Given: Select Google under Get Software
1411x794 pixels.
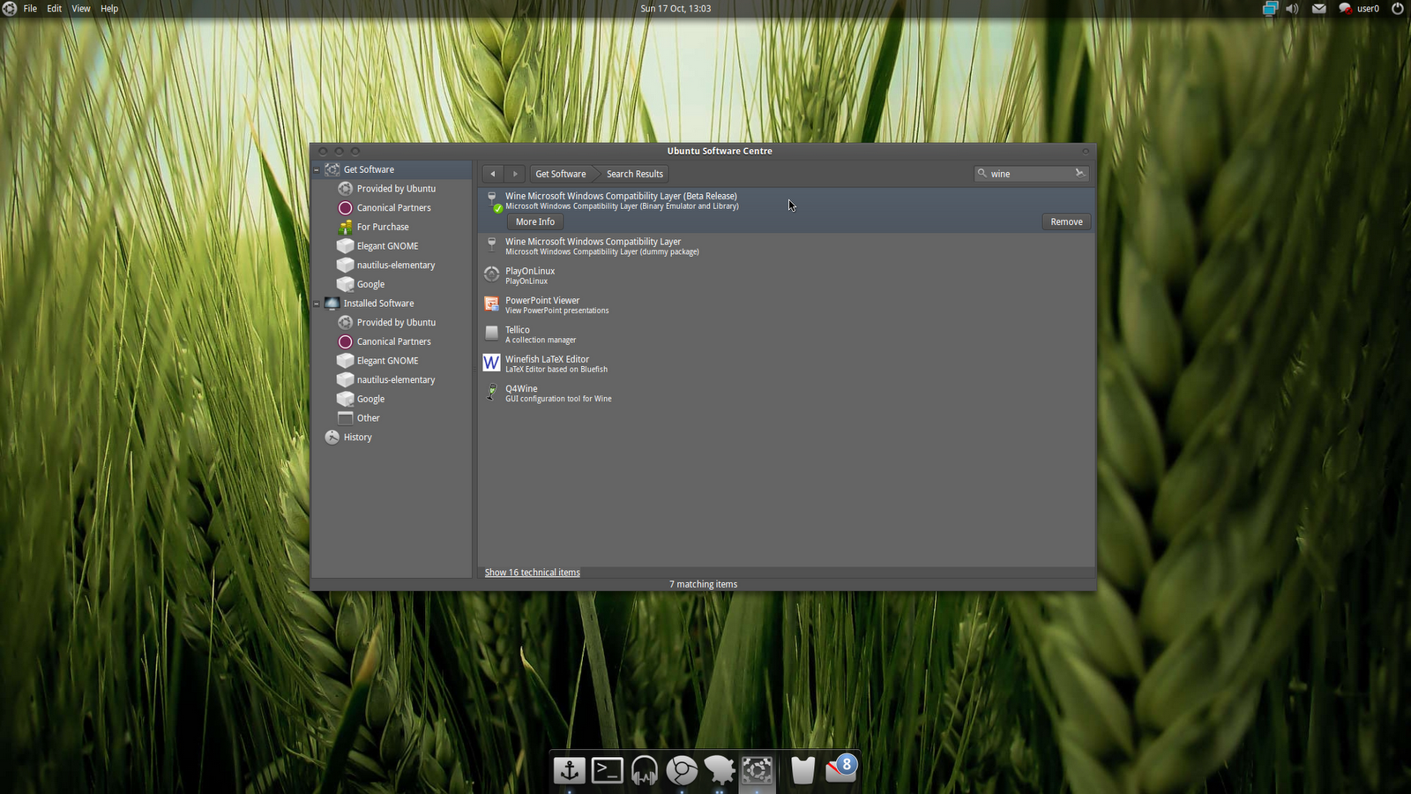Looking at the screenshot, I should tap(370, 285).
